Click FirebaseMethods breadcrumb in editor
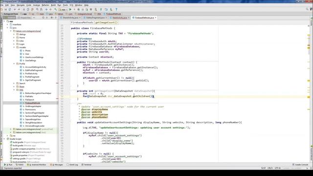 (x=82, y=22)
